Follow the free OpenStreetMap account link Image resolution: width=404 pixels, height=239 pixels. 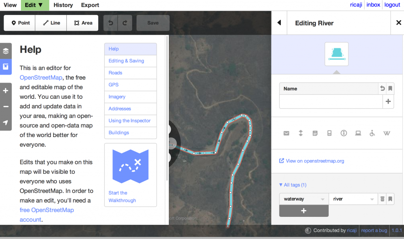coord(47,215)
